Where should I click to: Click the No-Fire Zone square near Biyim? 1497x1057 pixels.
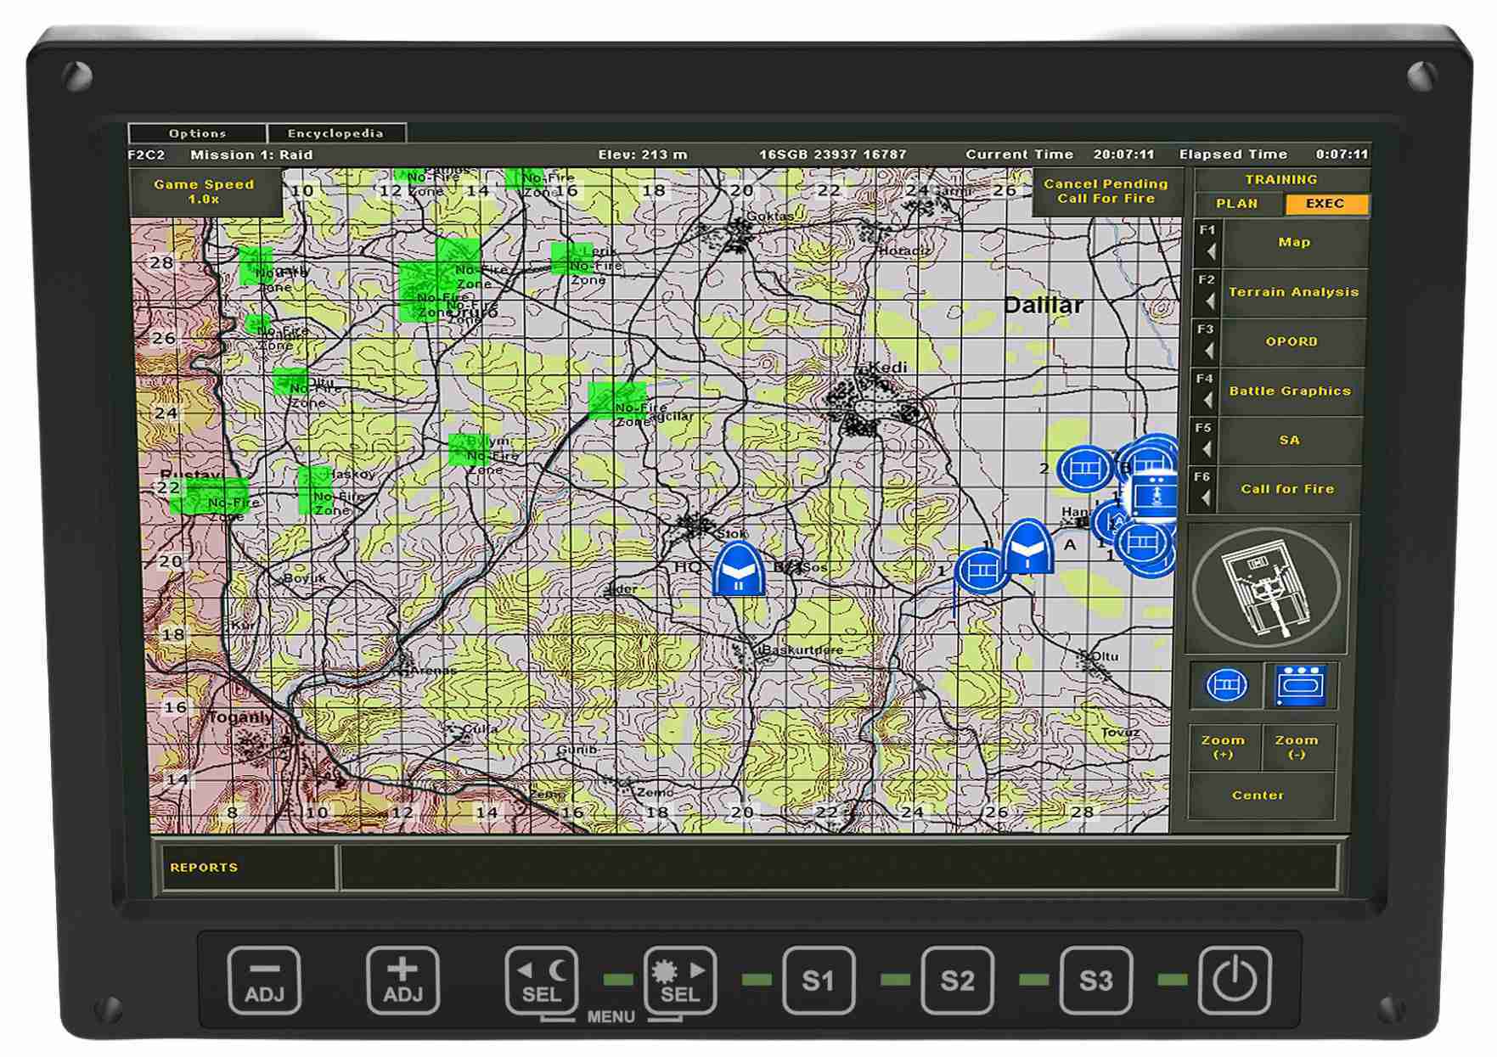tap(469, 450)
